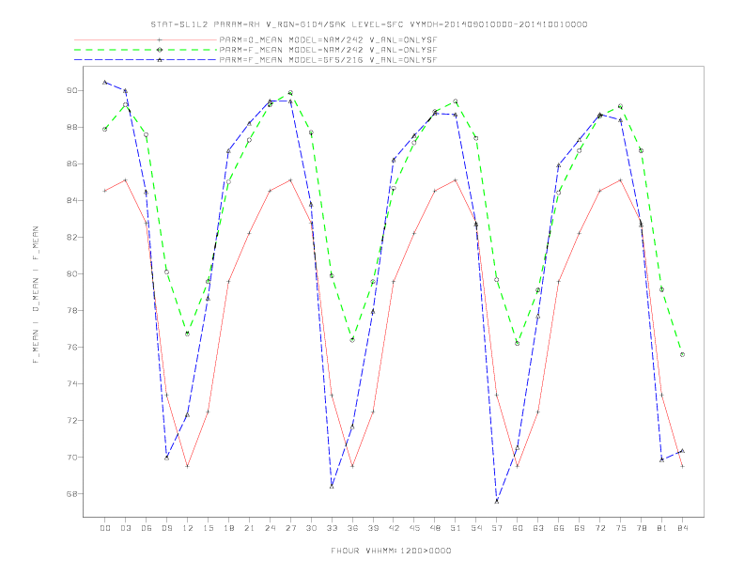Viewport: 744px width, 575px height.
Task: Click y-axis tick label 90
Action: pos(72,90)
